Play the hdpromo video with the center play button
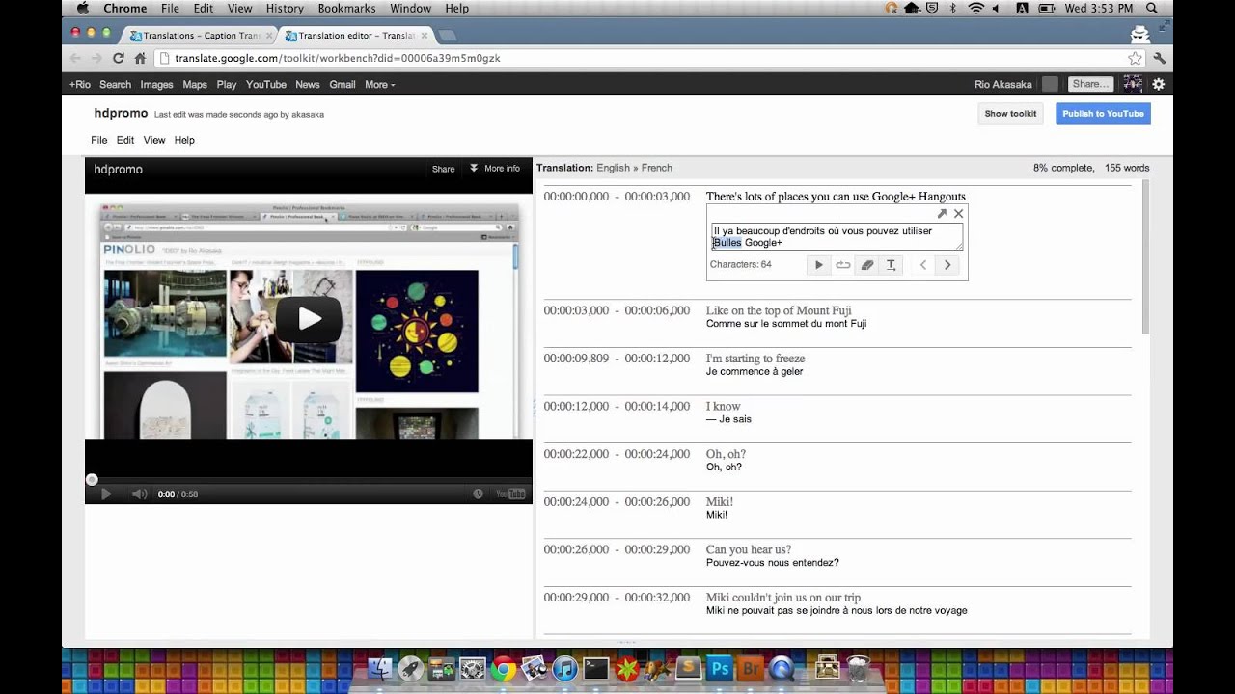 (x=309, y=319)
